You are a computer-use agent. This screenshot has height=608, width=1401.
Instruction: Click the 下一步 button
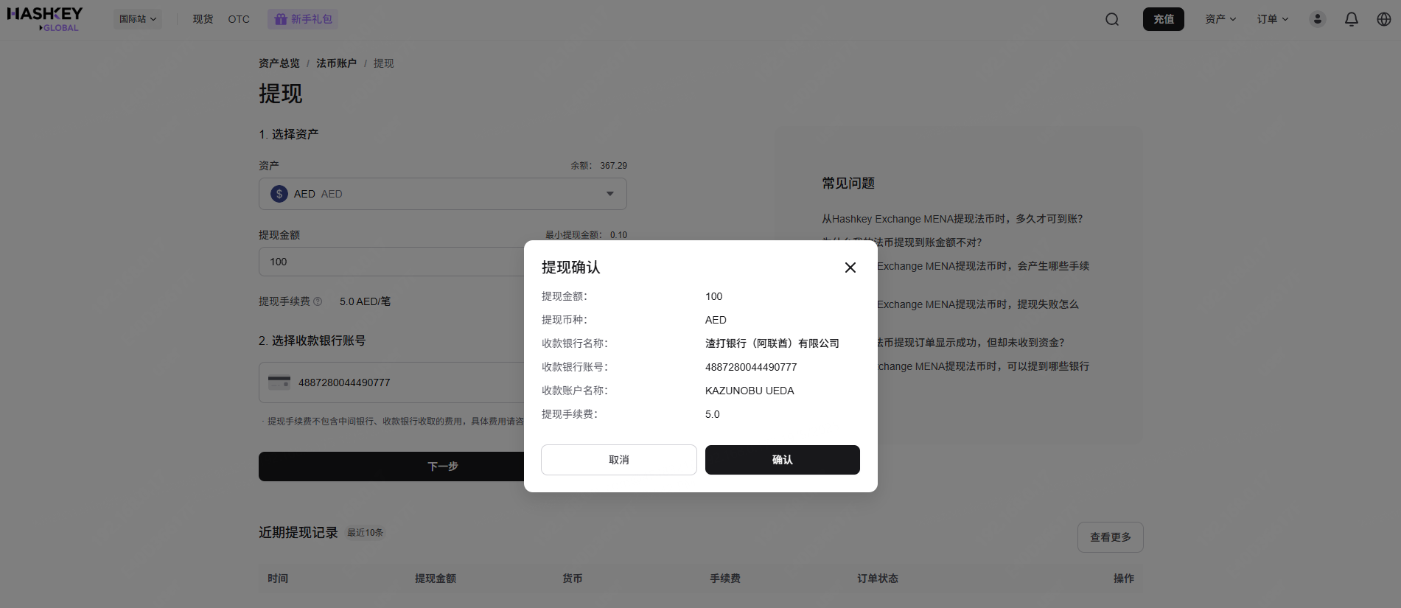point(443,467)
